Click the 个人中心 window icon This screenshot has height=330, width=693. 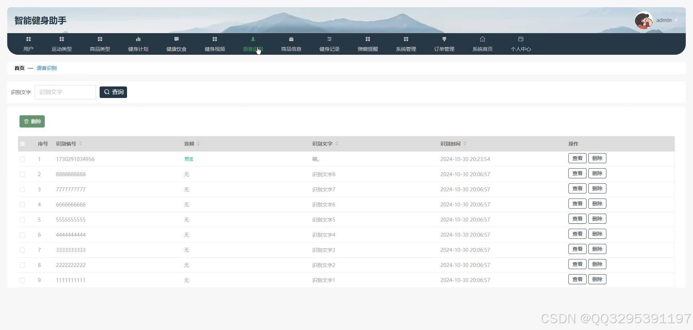521,39
